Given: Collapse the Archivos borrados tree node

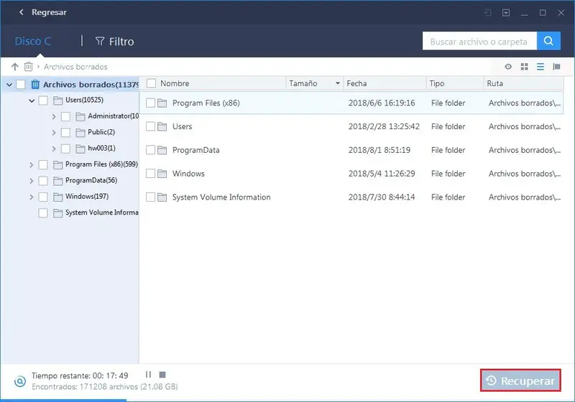Looking at the screenshot, I should (9, 85).
